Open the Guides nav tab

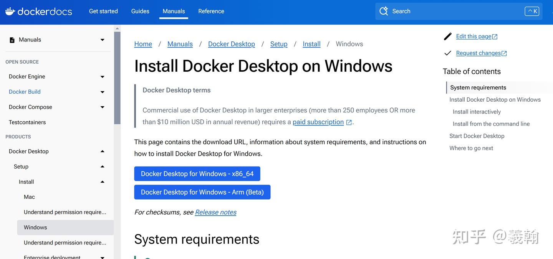pos(140,11)
